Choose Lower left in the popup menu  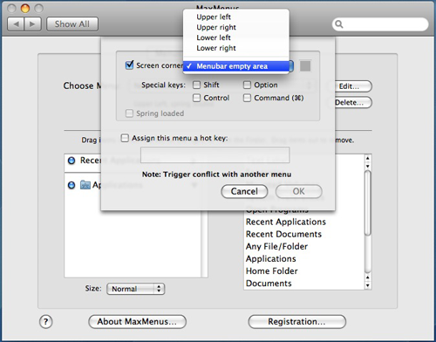tap(236, 38)
